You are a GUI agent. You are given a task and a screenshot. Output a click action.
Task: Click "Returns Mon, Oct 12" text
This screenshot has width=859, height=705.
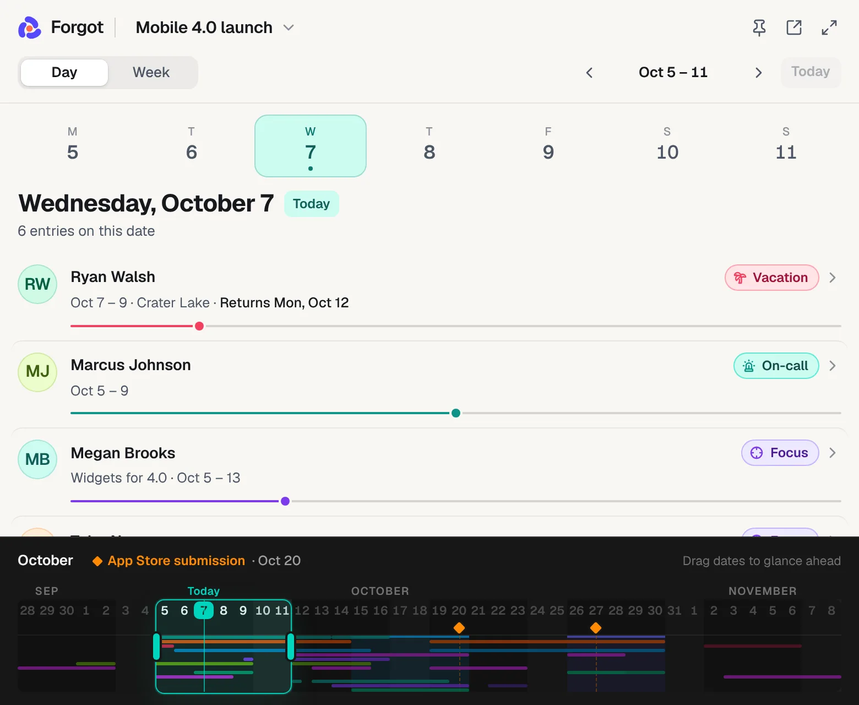pos(284,303)
